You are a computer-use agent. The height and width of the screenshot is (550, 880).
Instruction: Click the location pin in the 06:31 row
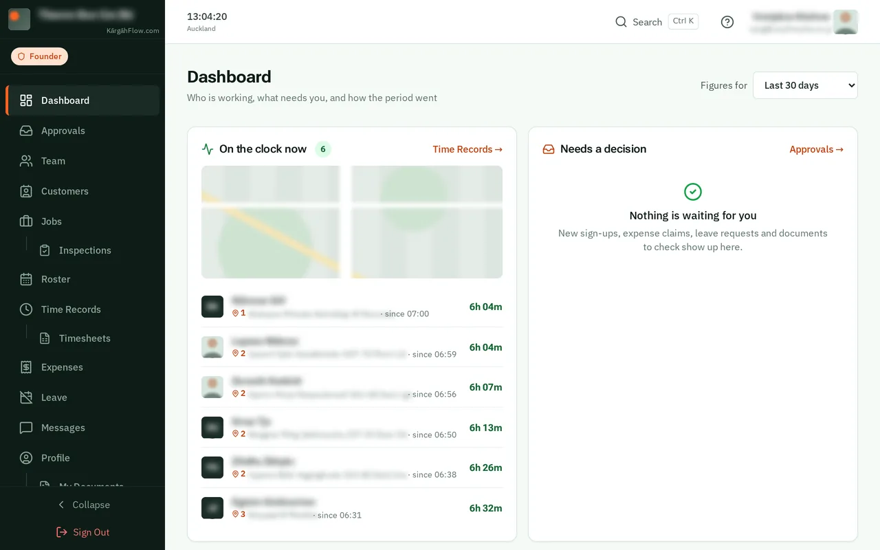(x=235, y=514)
